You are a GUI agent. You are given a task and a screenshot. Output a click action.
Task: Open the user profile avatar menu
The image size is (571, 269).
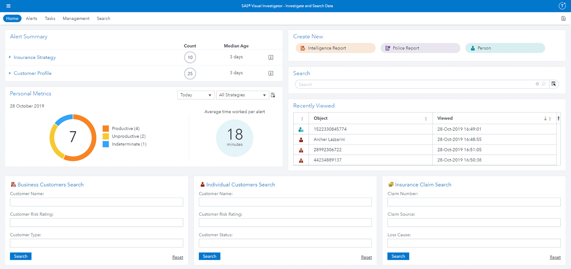click(562, 6)
